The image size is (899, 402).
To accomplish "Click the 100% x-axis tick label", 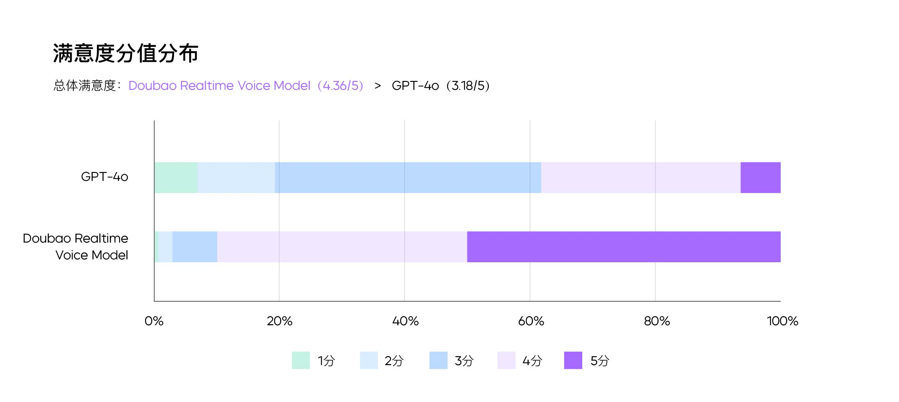I will (782, 321).
